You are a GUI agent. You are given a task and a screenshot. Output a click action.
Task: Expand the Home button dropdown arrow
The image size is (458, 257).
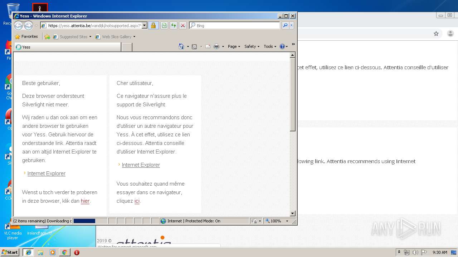pos(188,46)
